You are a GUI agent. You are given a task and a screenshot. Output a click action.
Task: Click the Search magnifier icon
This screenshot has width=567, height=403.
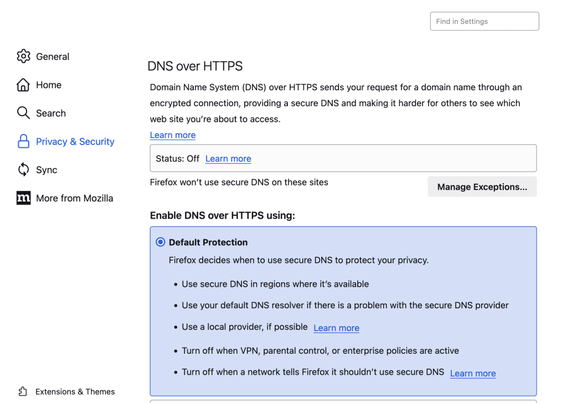[23, 113]
